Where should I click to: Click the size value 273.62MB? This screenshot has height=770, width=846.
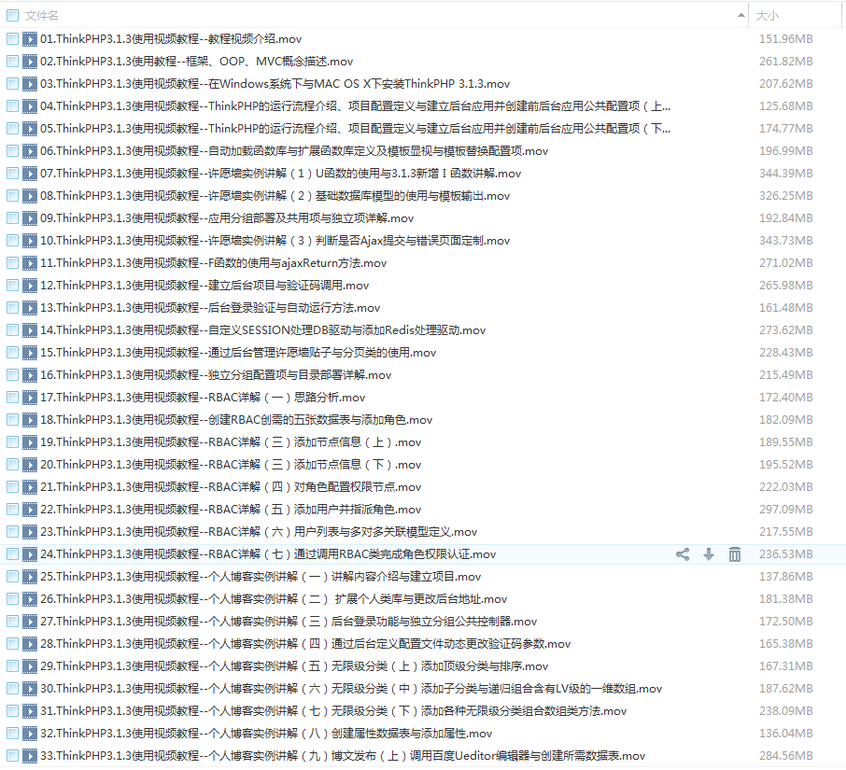click(x=785, y=330)
